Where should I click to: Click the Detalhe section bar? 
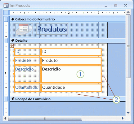[x=68, y=41]
